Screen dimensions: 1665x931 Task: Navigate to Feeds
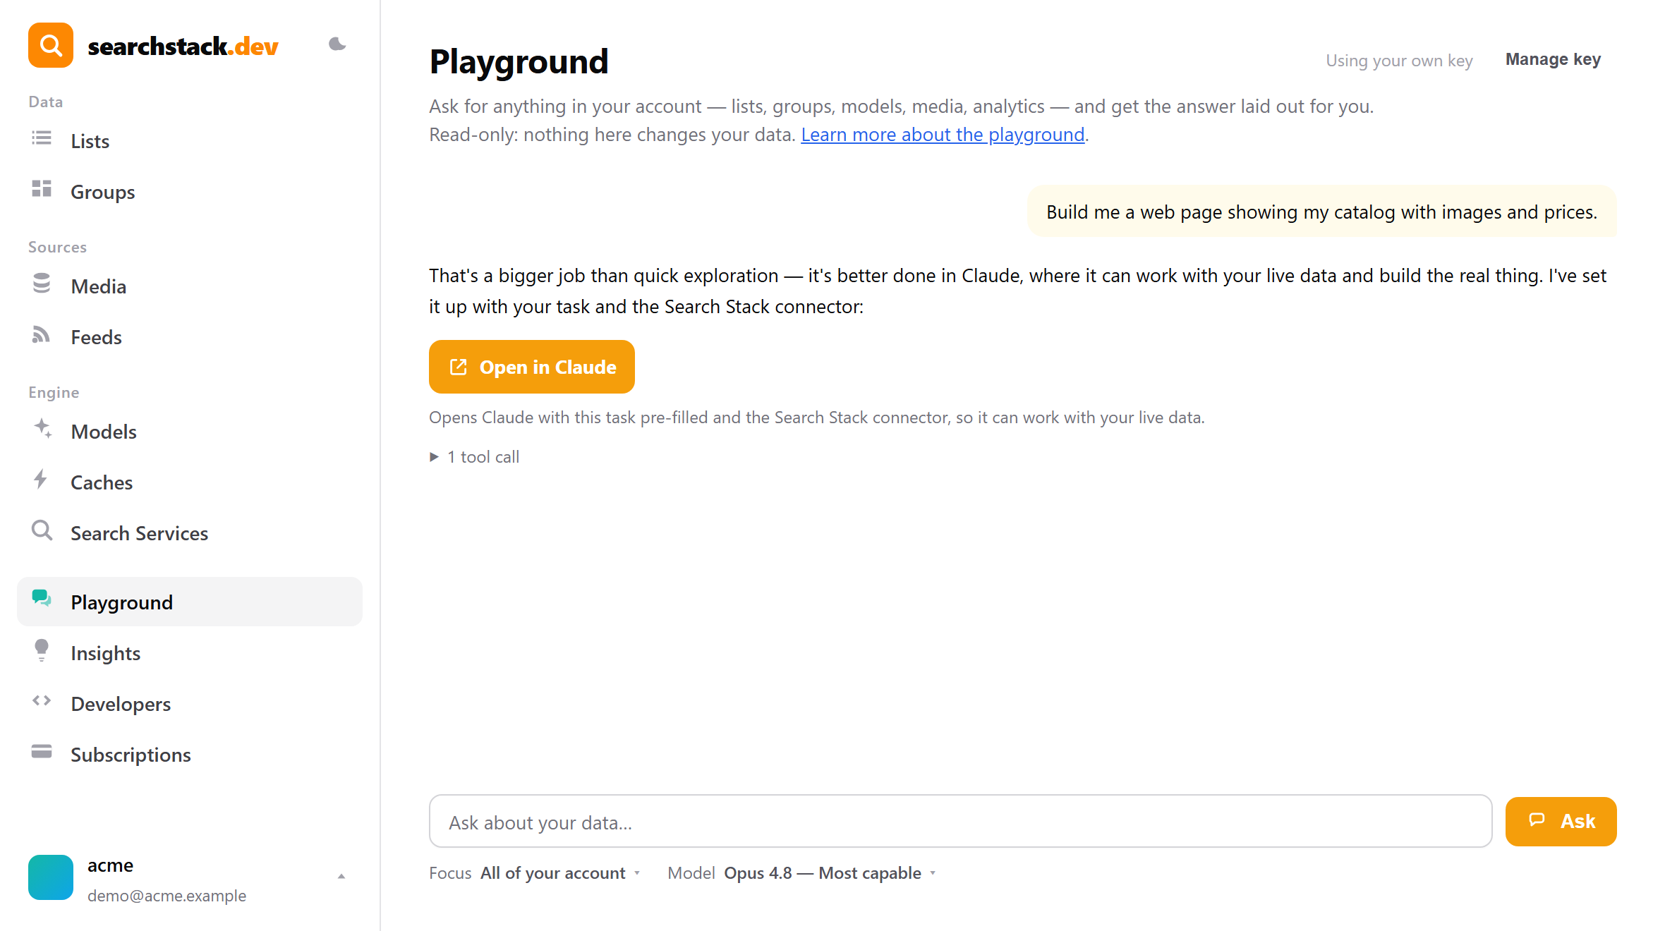pos(190,337)
